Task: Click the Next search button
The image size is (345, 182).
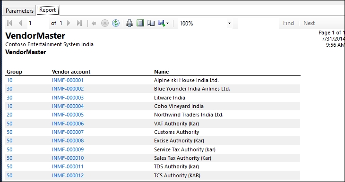Action: pyautogui.click(x=309, y=23)
